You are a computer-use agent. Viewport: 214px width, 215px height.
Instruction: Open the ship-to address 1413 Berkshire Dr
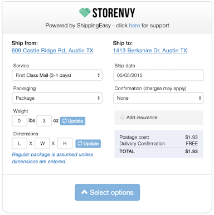tap(150, 51)
